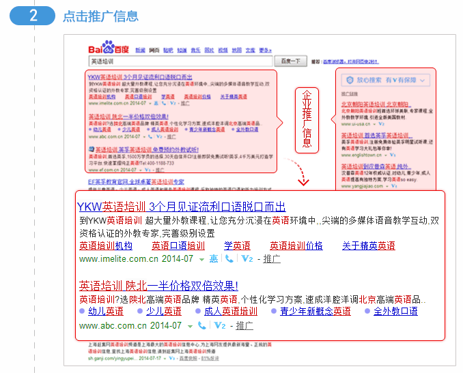
Task: Click the 惠 discount icon after imelite.com.cn in enlarged view
Action: pyautogui.click(x=214, y=259)
